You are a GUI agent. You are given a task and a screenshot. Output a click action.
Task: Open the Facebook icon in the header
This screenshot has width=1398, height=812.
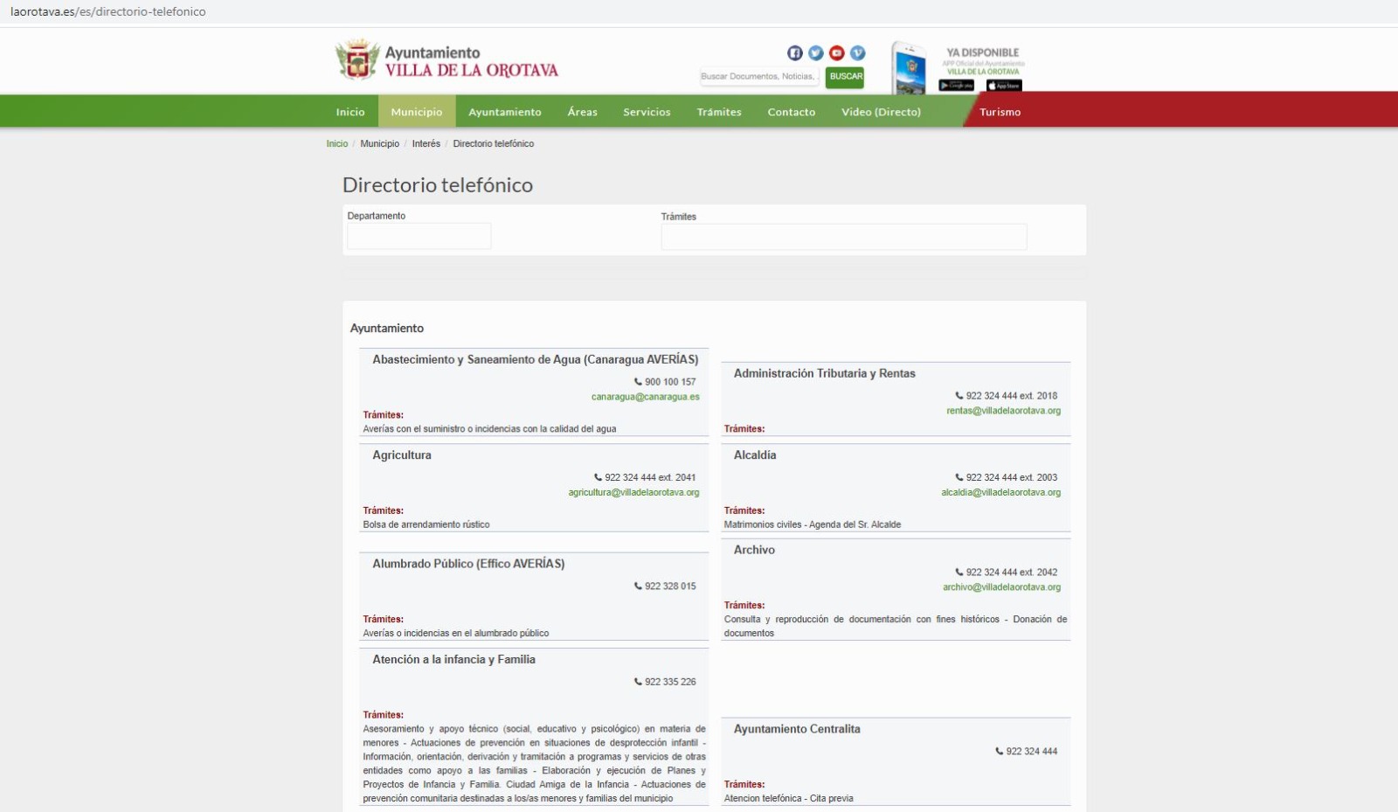pos(794,52)
